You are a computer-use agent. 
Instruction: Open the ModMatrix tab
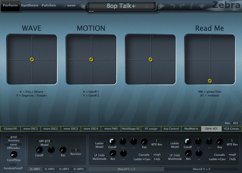(x=191, y=129)
